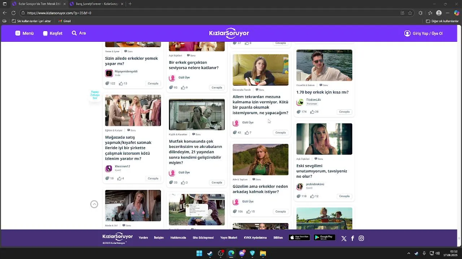Click the comment icon showing 122 replies
The height and width of the screenshot is (259, 462).
tap(107, 83)
